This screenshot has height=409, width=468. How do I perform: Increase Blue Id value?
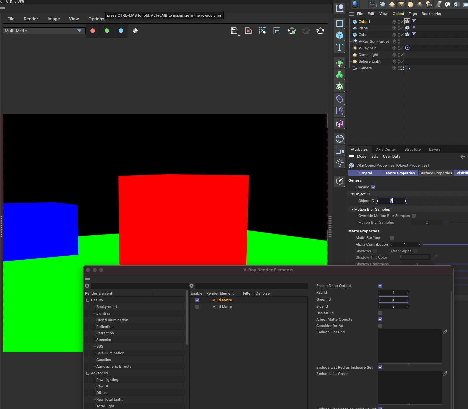[x=407, y=307]
